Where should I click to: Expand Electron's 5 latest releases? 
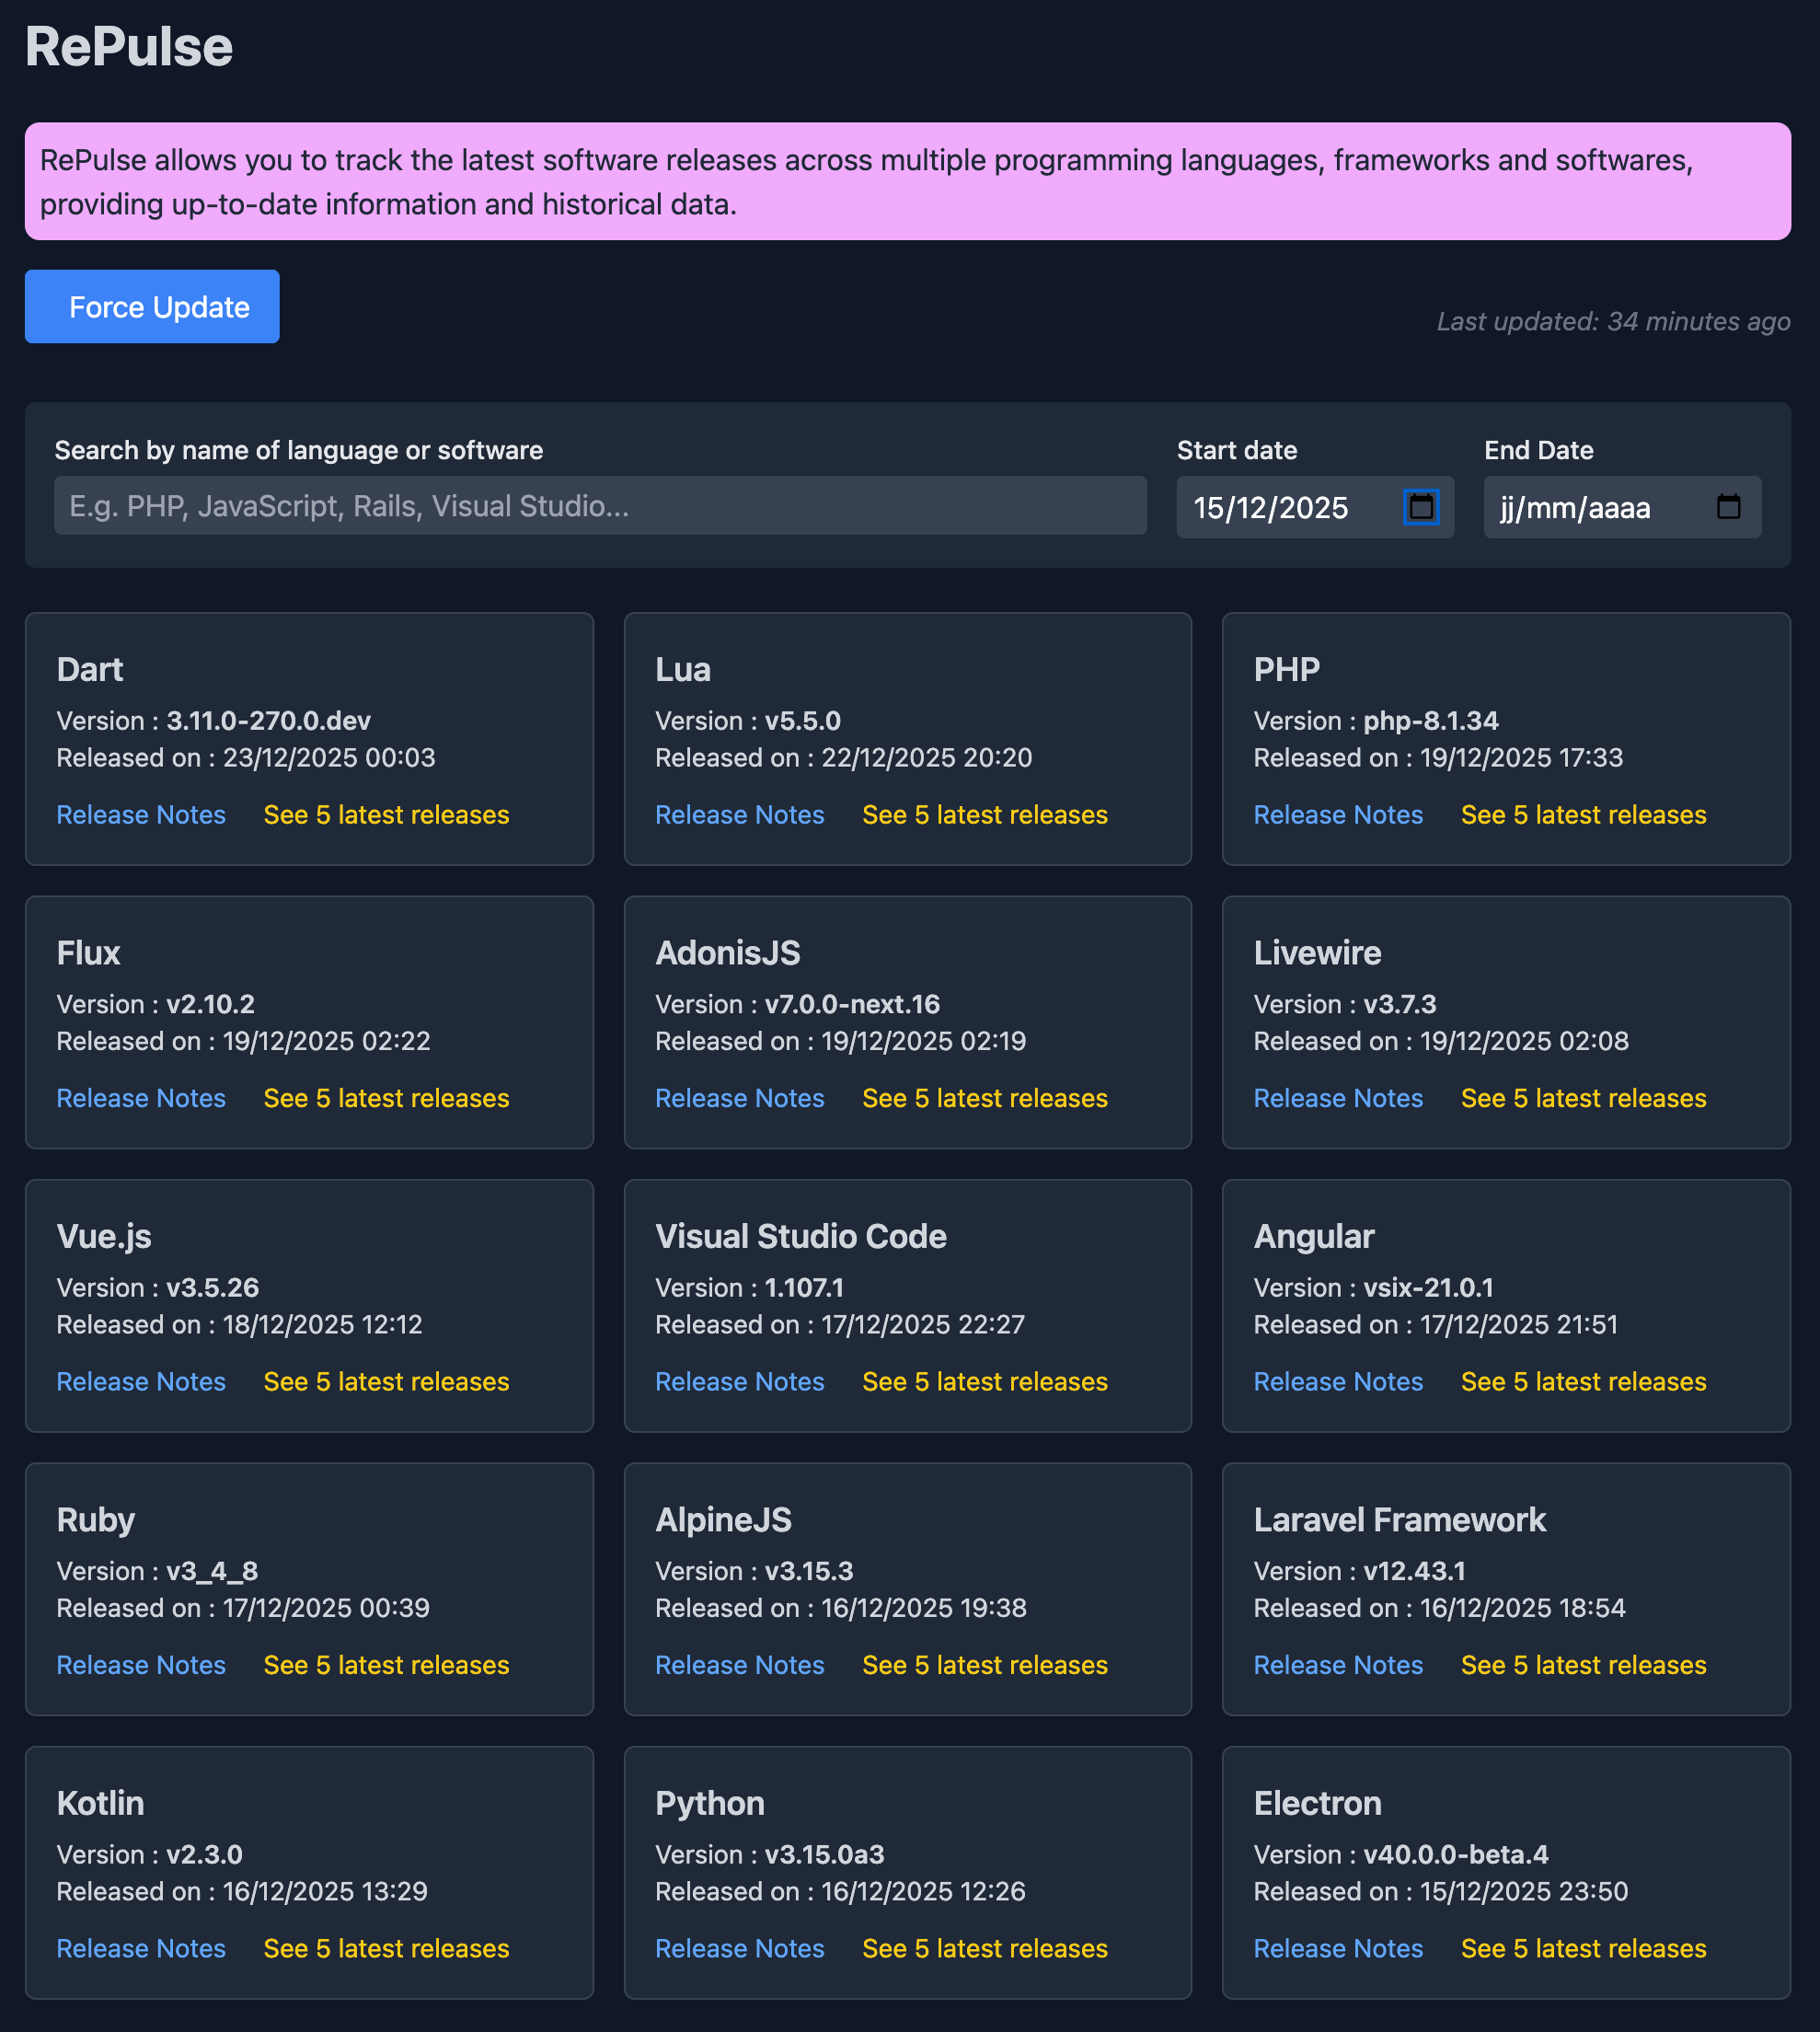(x=1583, y=1948)
